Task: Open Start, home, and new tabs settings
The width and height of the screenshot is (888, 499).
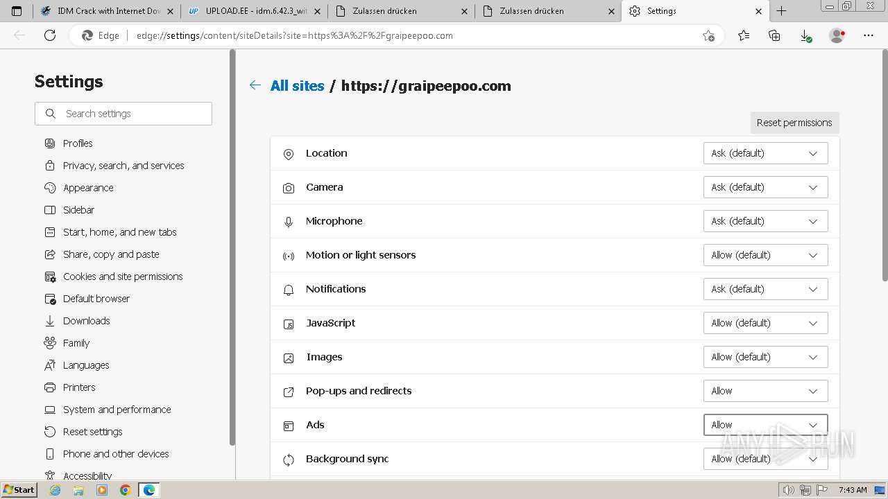Action: tap(120, 232)
